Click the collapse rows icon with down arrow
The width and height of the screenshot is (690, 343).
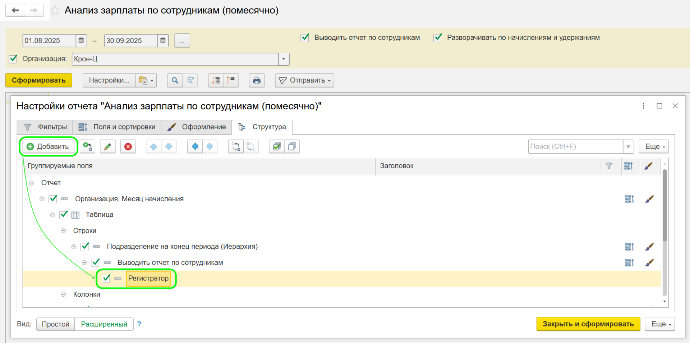coord(215,80)
